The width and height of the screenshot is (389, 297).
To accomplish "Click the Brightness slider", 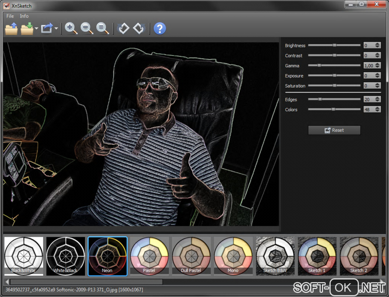I will point(334,45).
